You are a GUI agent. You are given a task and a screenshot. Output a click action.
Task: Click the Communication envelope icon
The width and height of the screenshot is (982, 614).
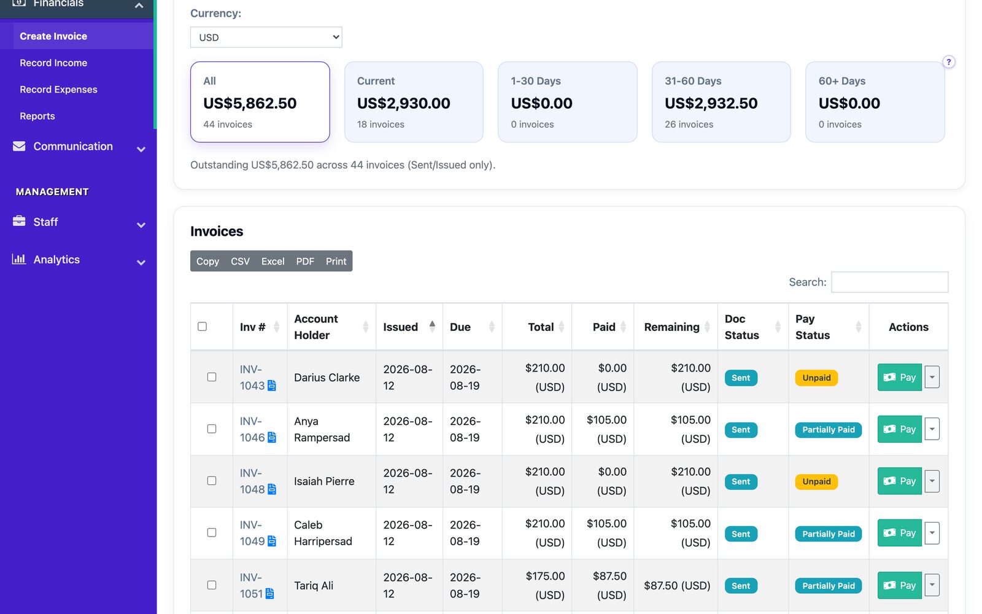pyautogui.click(x=19, y=146)
